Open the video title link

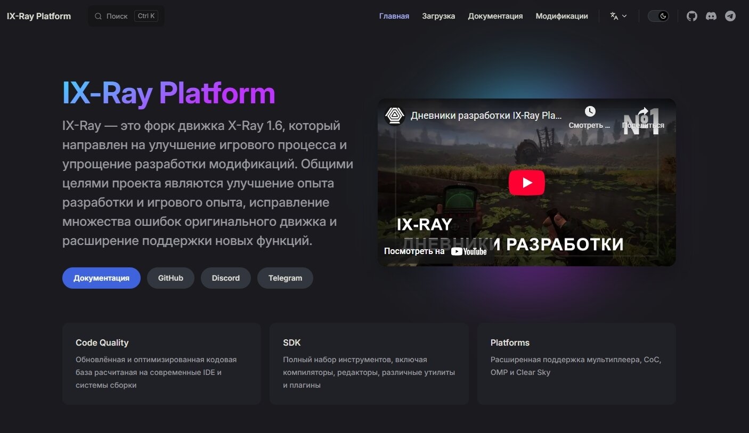pos(486,115)
